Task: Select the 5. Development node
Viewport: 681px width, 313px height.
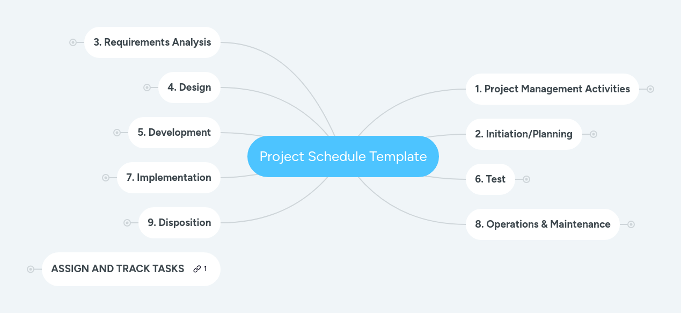Action: (x=174, y=133)
